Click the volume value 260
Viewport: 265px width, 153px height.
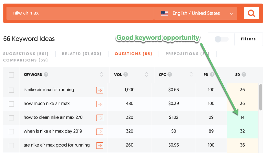(x=130, y=145)
